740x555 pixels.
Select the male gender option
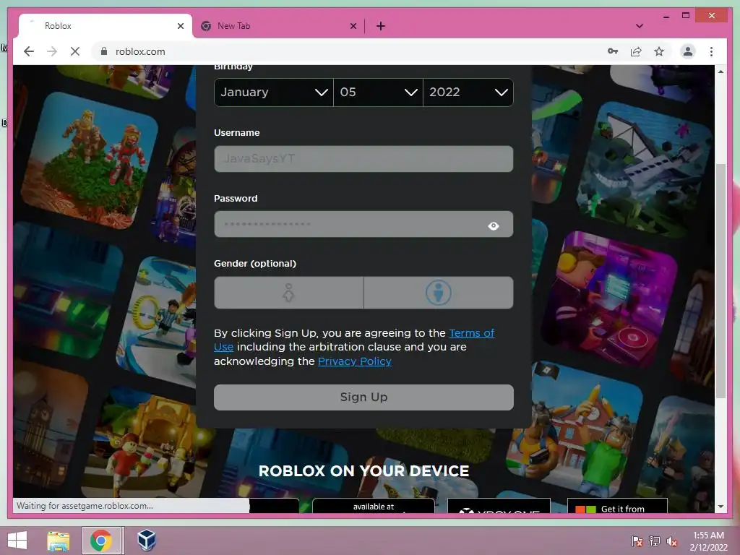point(439,293)
